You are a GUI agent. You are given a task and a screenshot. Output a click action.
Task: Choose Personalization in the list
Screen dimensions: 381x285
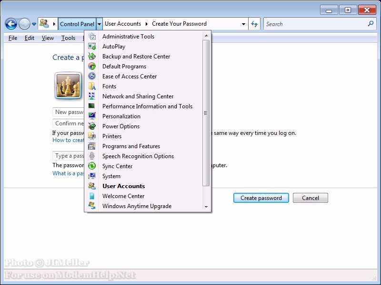pos(121,116)
